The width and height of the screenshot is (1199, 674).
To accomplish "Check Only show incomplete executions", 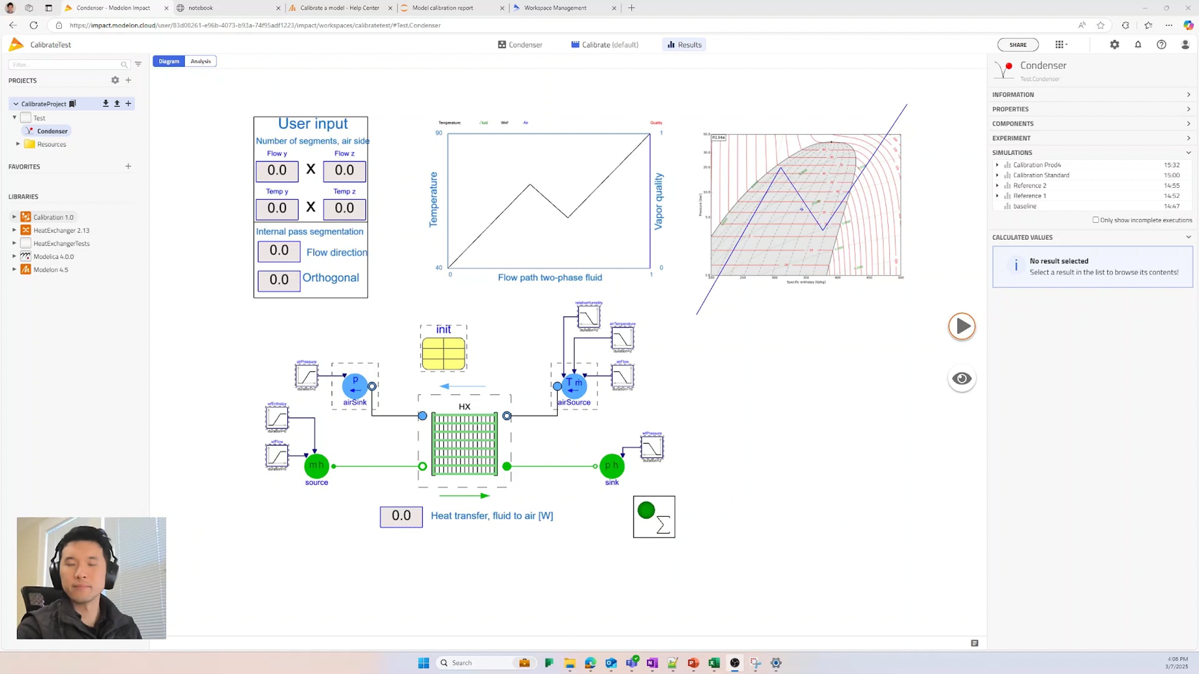I will coord(1096,220).
